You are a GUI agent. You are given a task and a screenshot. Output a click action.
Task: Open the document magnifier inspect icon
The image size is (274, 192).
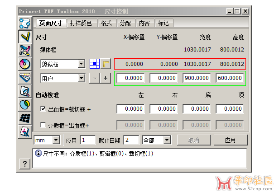click(x=25, y=91)
